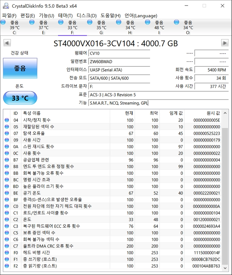
Task: Click the firmware field CV10
Action: pos(119,53)
